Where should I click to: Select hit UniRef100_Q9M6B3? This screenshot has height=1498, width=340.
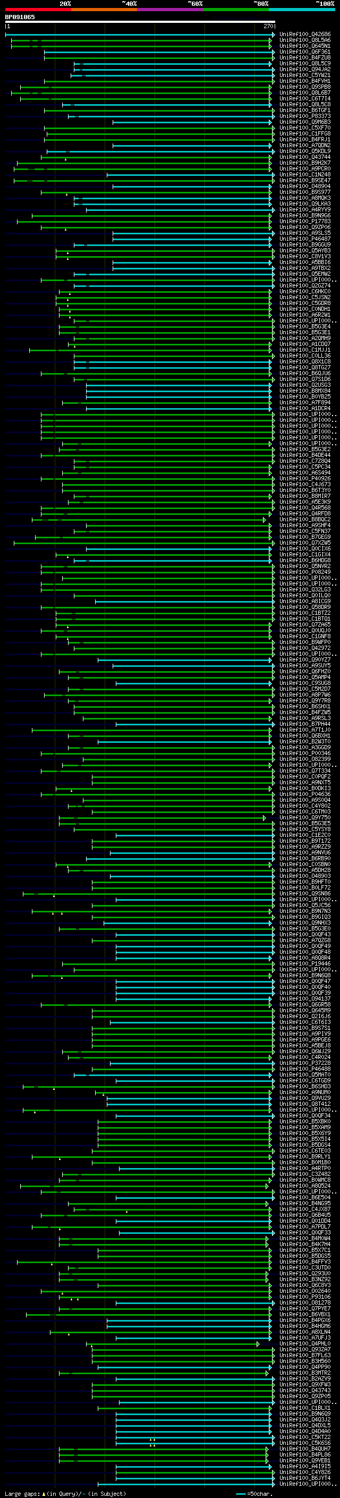tap(305, 122)
